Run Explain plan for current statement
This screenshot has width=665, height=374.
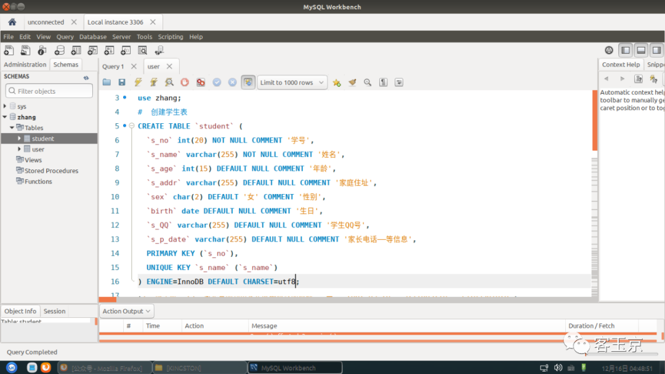coord(169,83)
